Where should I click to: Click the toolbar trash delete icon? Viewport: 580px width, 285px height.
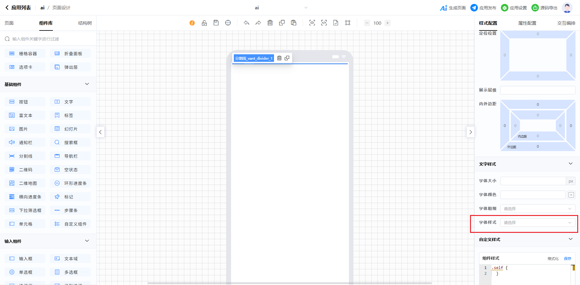coord(270,23)
